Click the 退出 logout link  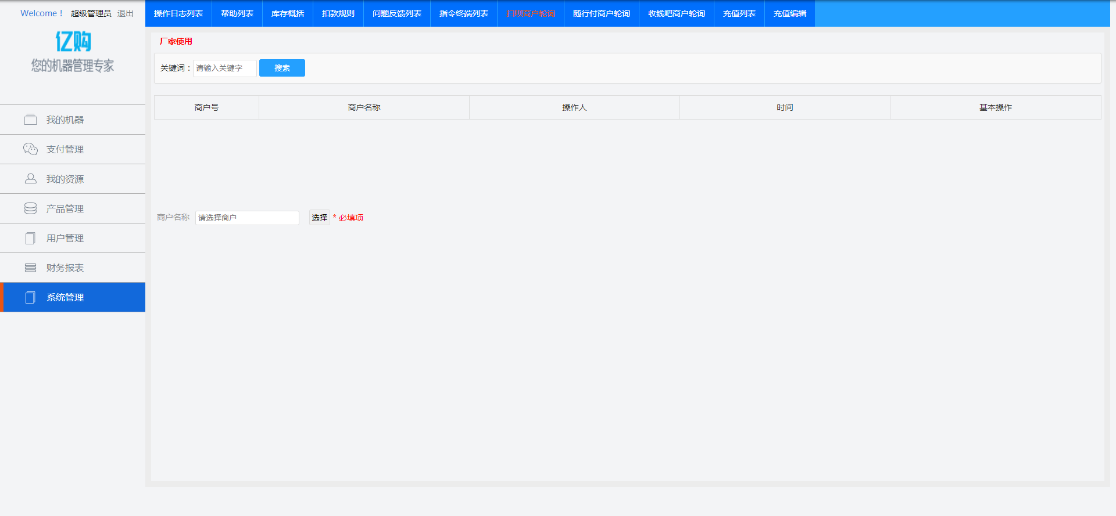click(x=126, y=13)
